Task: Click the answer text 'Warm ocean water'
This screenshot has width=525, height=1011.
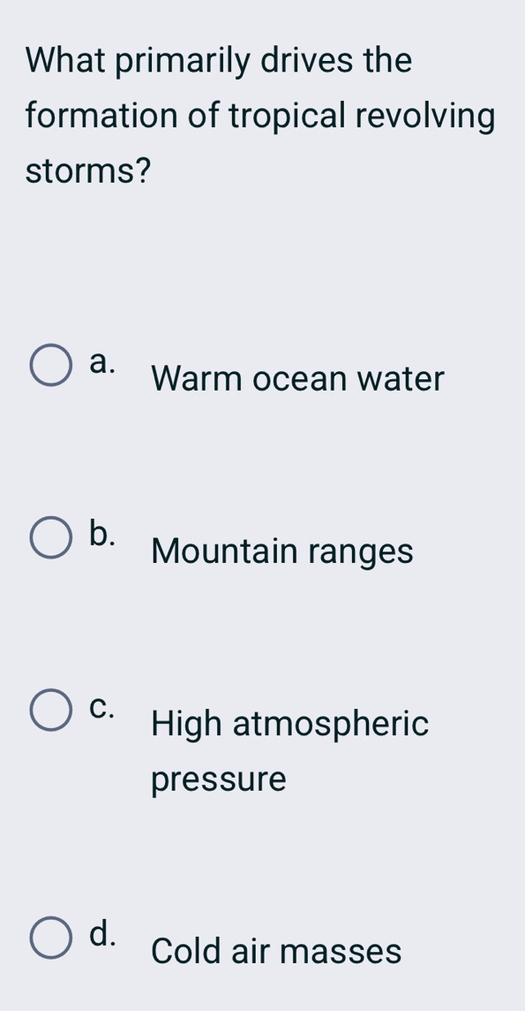Action: point(297,378)
